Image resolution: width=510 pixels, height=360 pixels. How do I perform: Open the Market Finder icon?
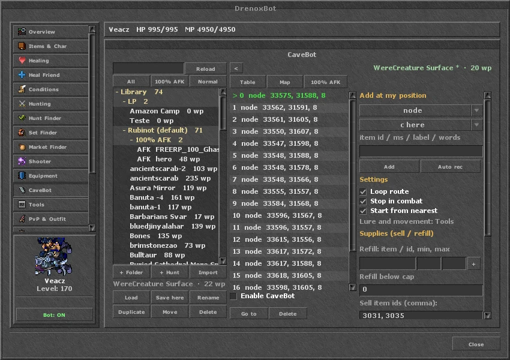[x=22, y=146]
